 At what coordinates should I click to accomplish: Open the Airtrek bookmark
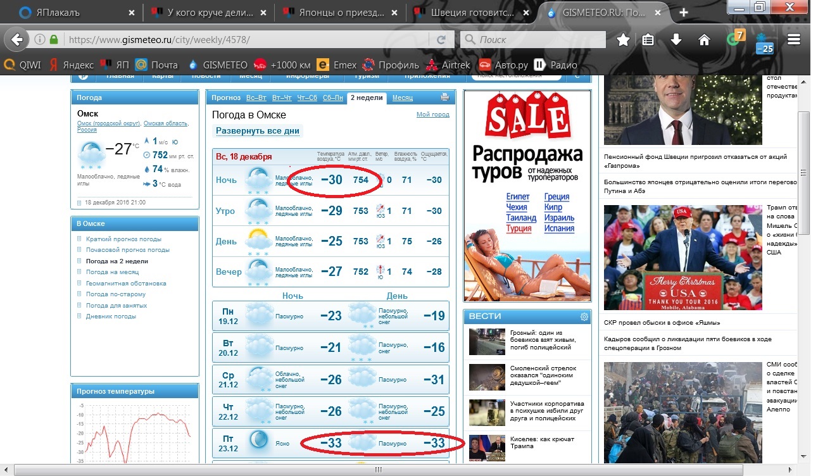pyautogui.click(x=448, y=65)
